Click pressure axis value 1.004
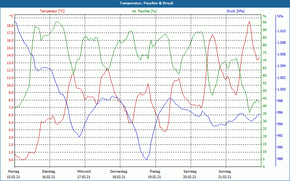Screen dimensions: 290x181 click(x=281, y=66)
